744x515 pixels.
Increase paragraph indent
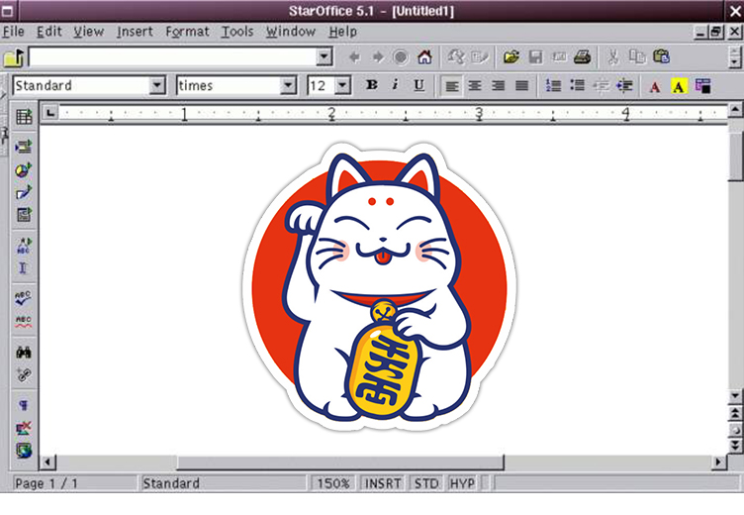pos(624,86)
